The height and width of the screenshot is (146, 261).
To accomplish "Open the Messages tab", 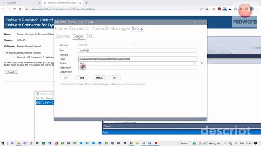I will pyautogui.click(x=120, y=28).
